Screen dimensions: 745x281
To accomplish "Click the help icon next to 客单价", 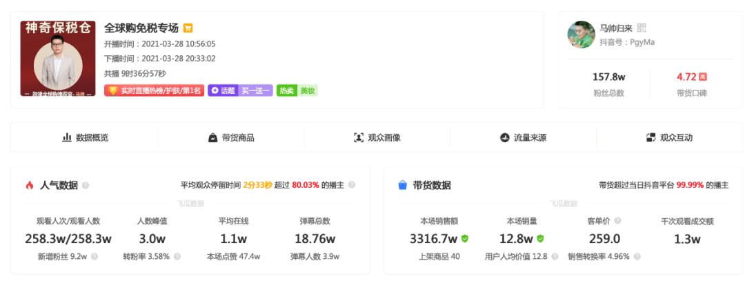I will [x=617, y=221].
